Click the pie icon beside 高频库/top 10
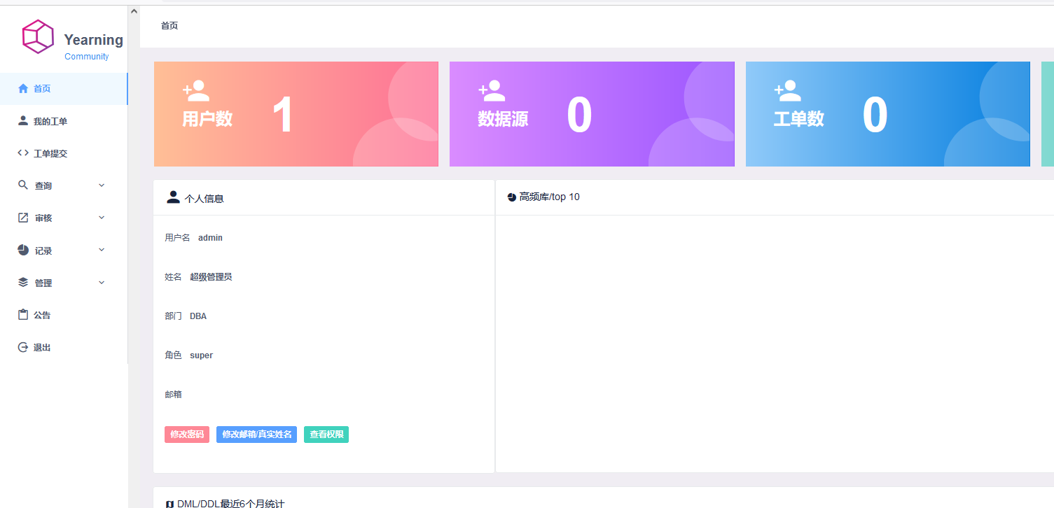The image size is (1054, 508). tap(511, 197)
